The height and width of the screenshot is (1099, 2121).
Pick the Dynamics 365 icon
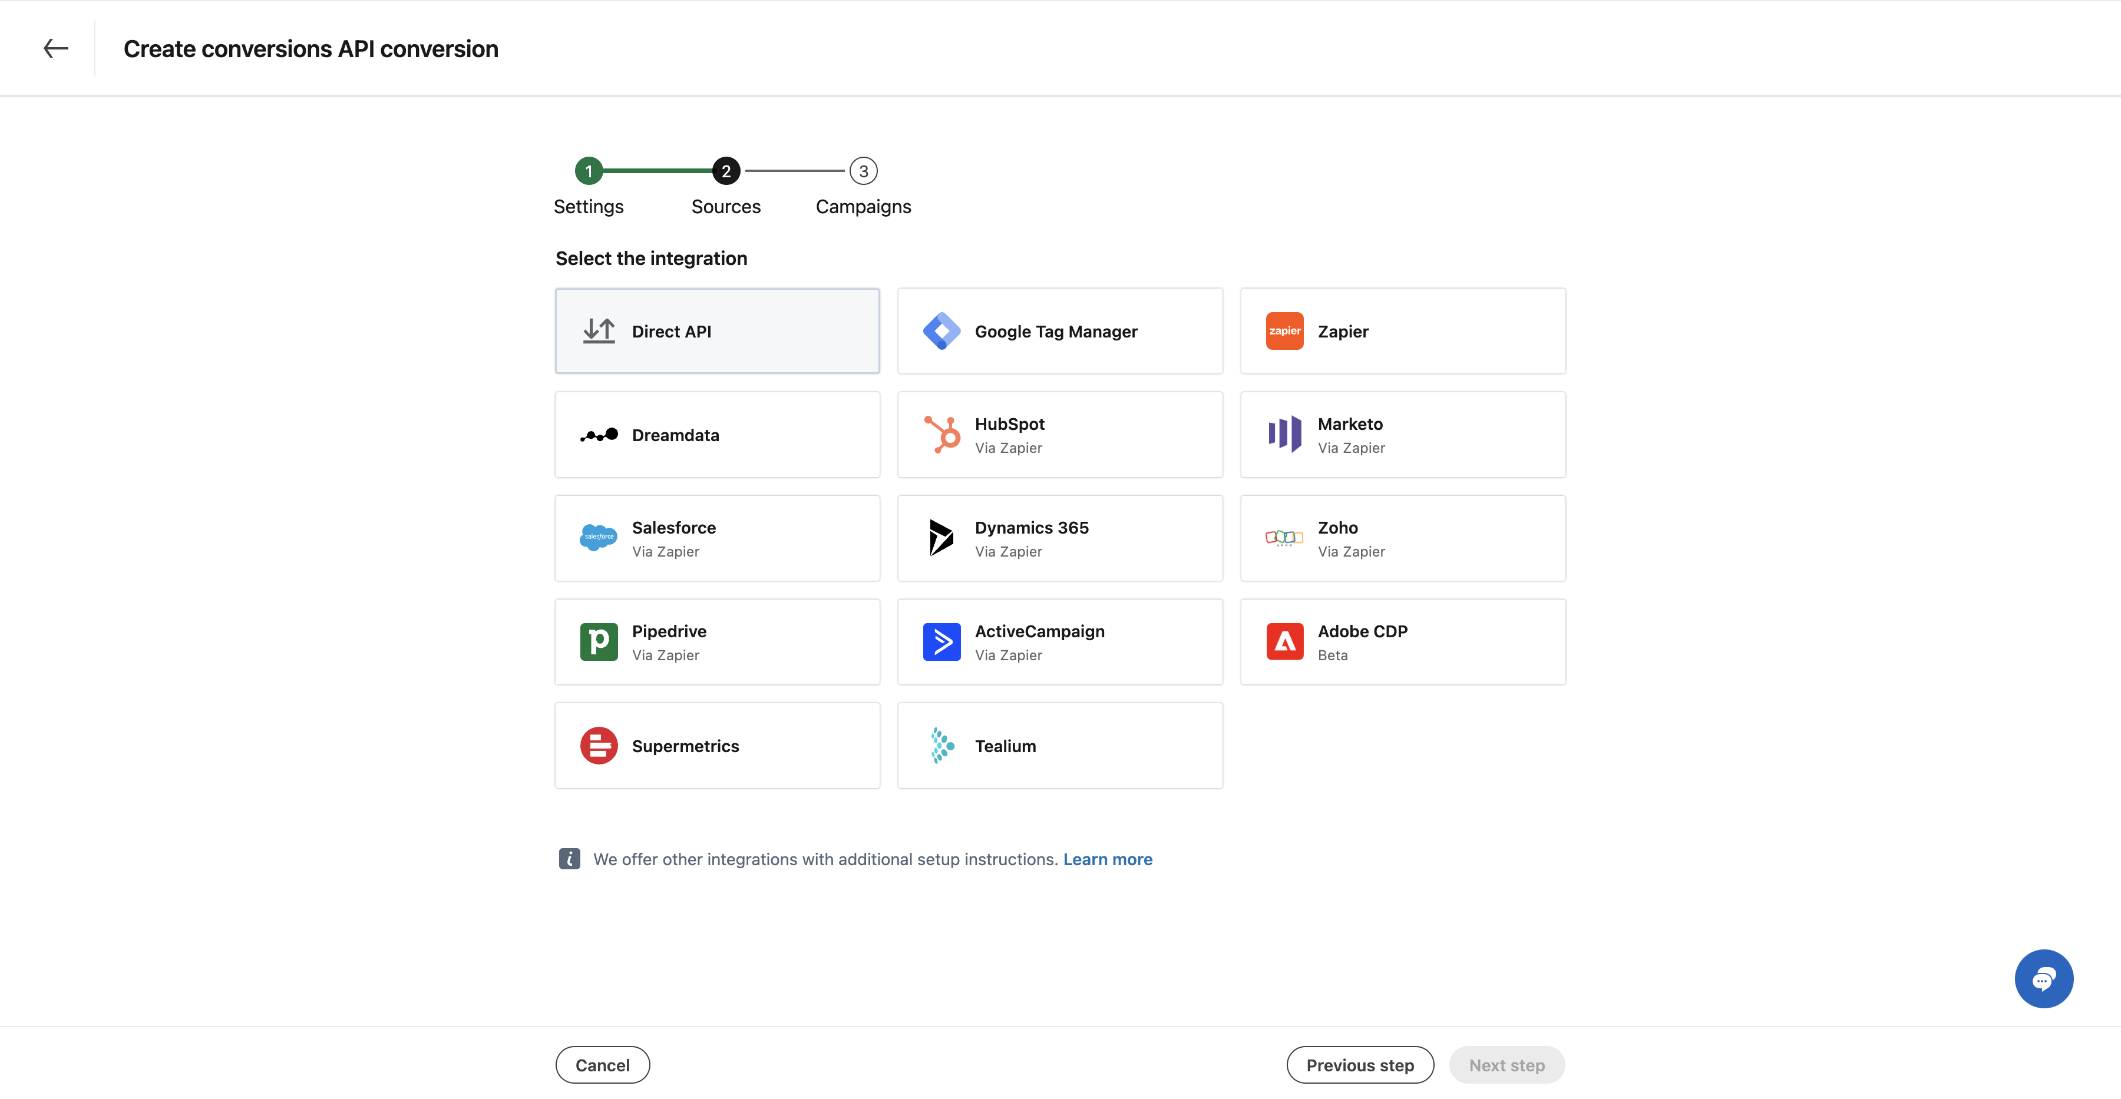(941, 538)
